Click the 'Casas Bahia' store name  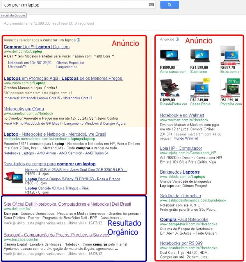coord(200,104)
